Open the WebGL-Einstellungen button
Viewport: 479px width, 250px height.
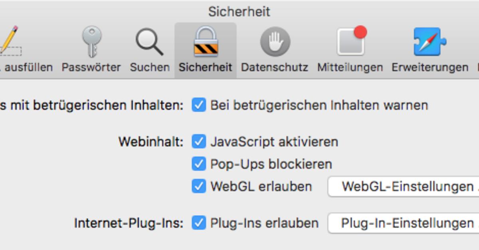(x=404, y=187)
